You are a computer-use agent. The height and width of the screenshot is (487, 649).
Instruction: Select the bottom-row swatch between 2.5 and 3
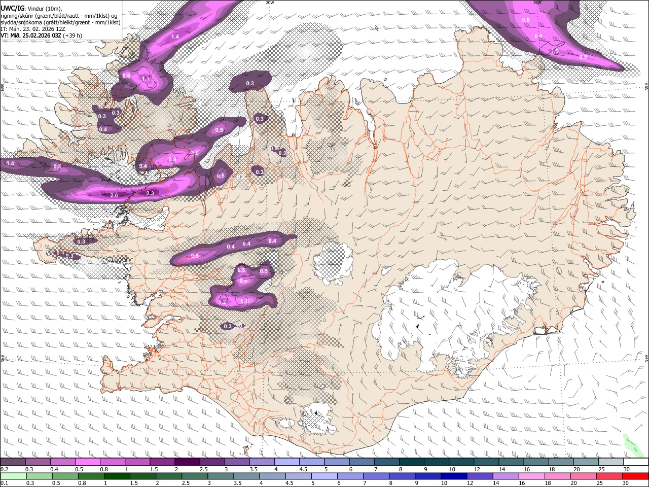(194, 476)
